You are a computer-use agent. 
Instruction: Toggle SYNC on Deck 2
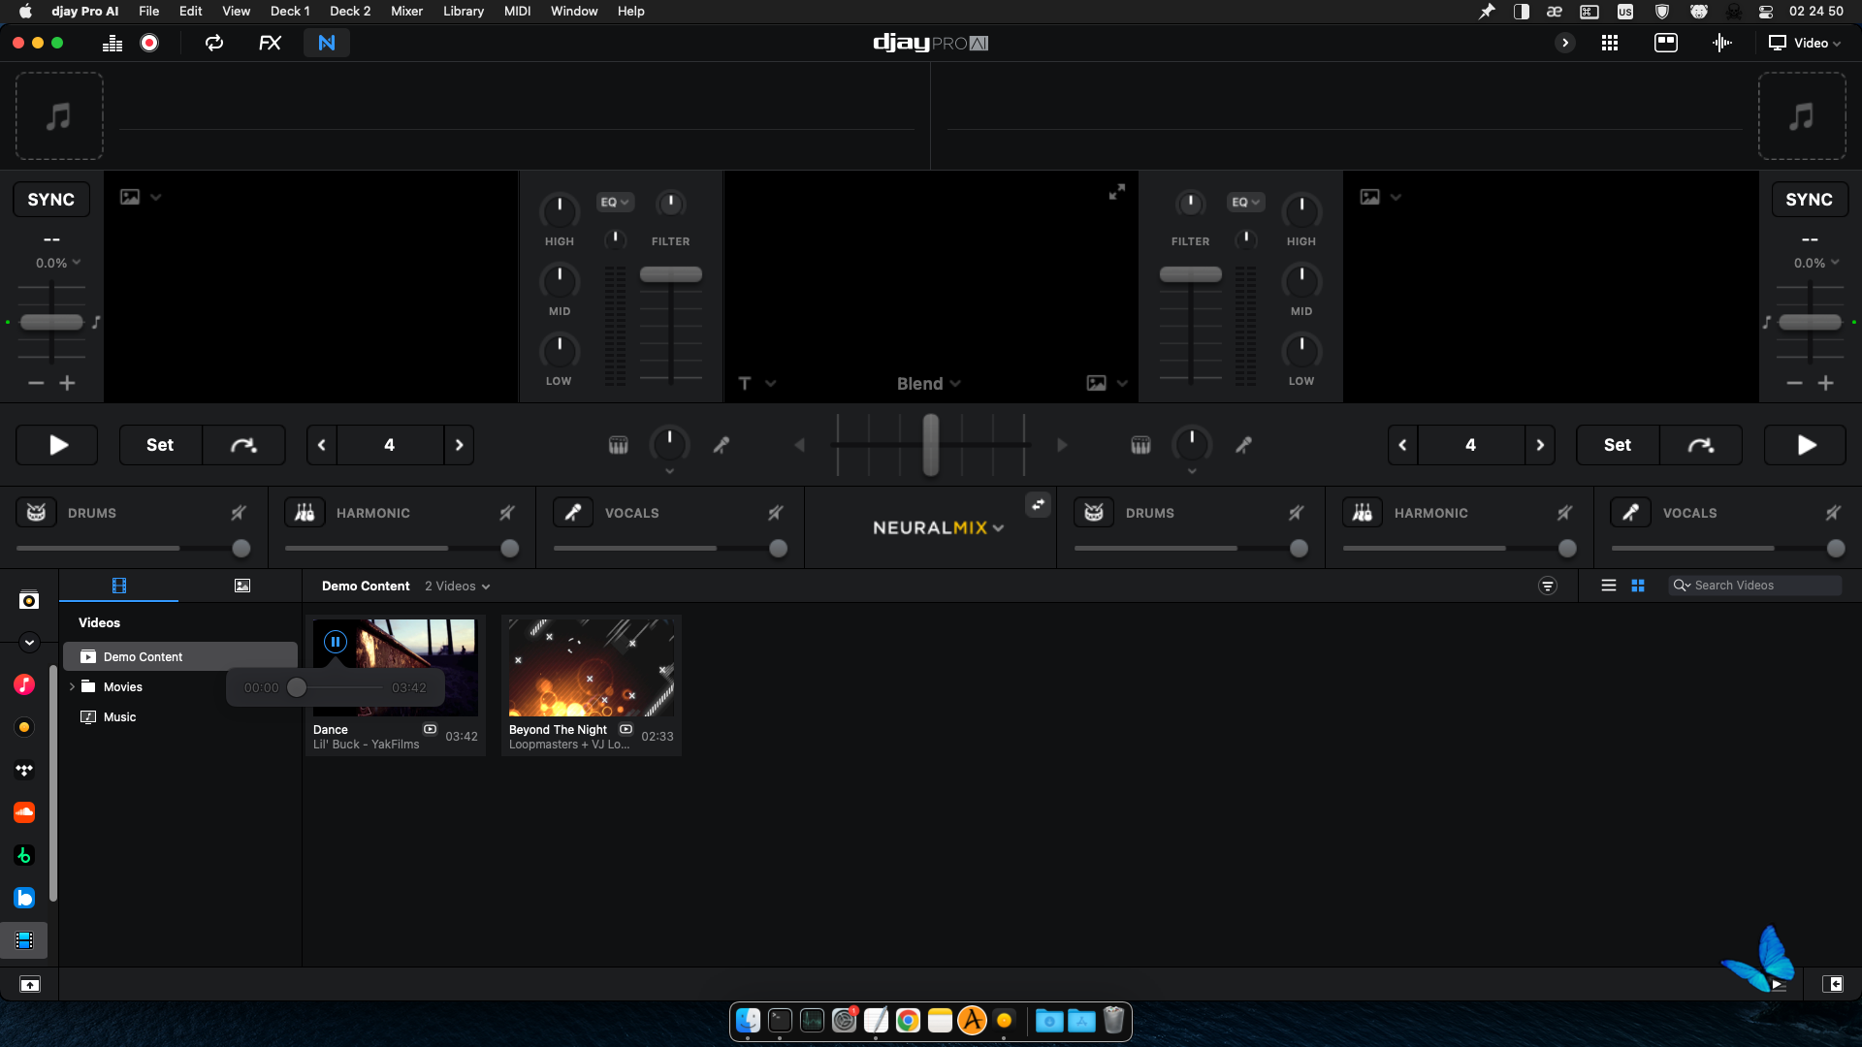pyautogui.click(x=1810, y=200)
